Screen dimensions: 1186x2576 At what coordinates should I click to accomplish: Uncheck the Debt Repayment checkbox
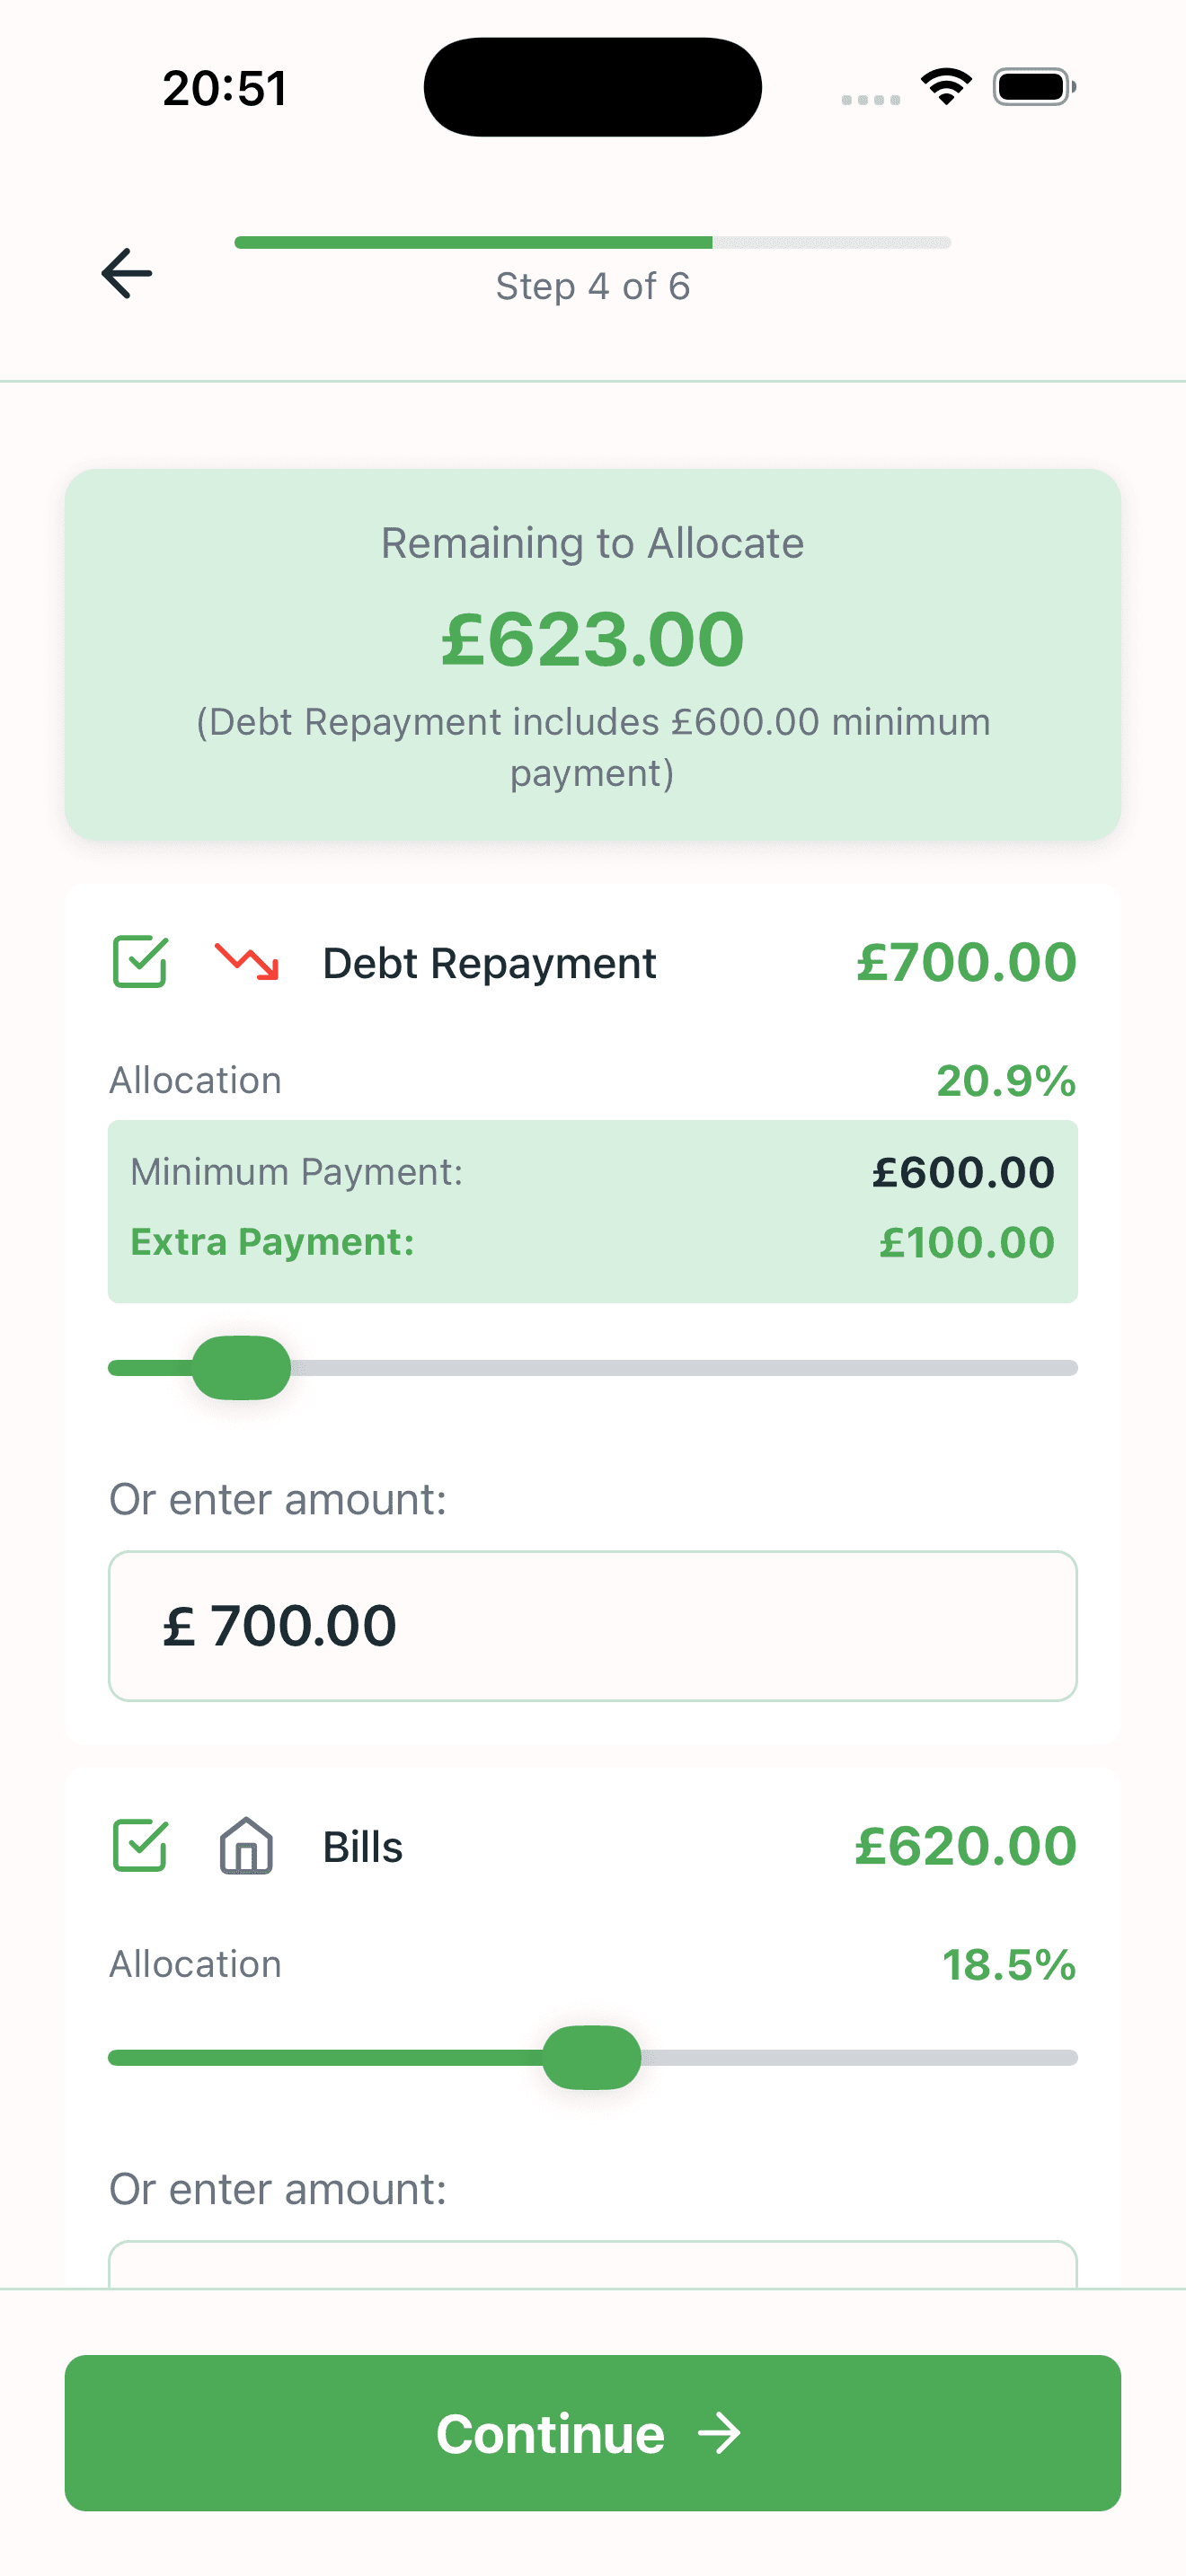coord(140,962)
